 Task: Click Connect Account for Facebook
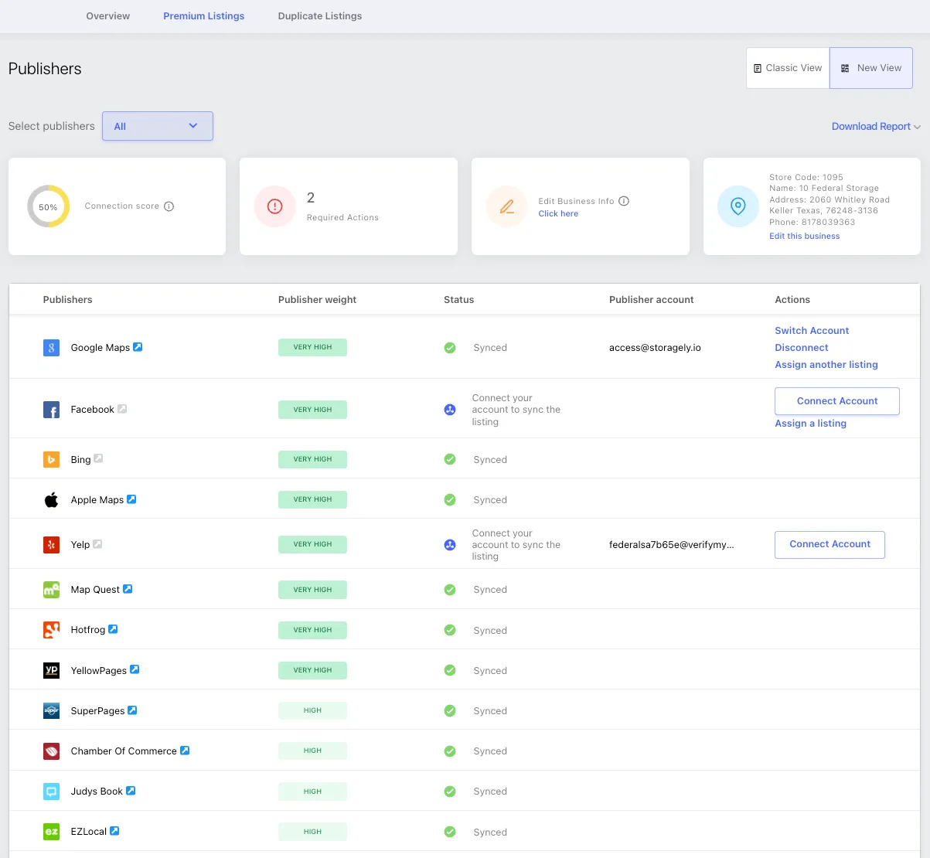coord(837,401)
